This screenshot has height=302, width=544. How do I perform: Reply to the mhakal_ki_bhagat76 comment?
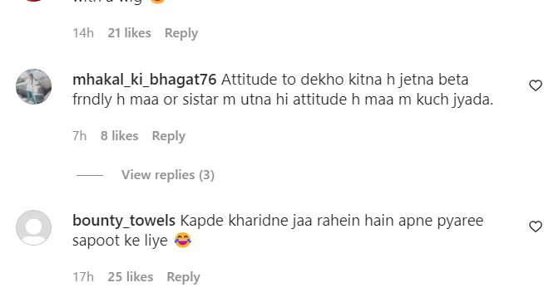[169, 136]
